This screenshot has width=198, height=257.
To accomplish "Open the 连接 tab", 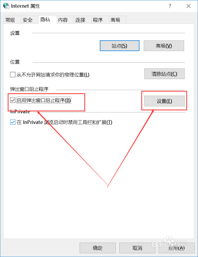I will [x=80, y=20].
